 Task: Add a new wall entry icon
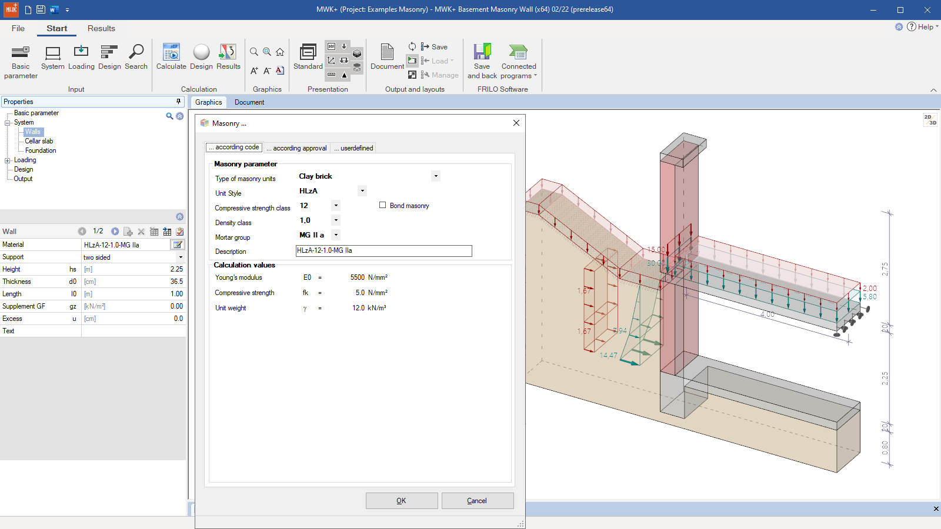pos(128,232)
